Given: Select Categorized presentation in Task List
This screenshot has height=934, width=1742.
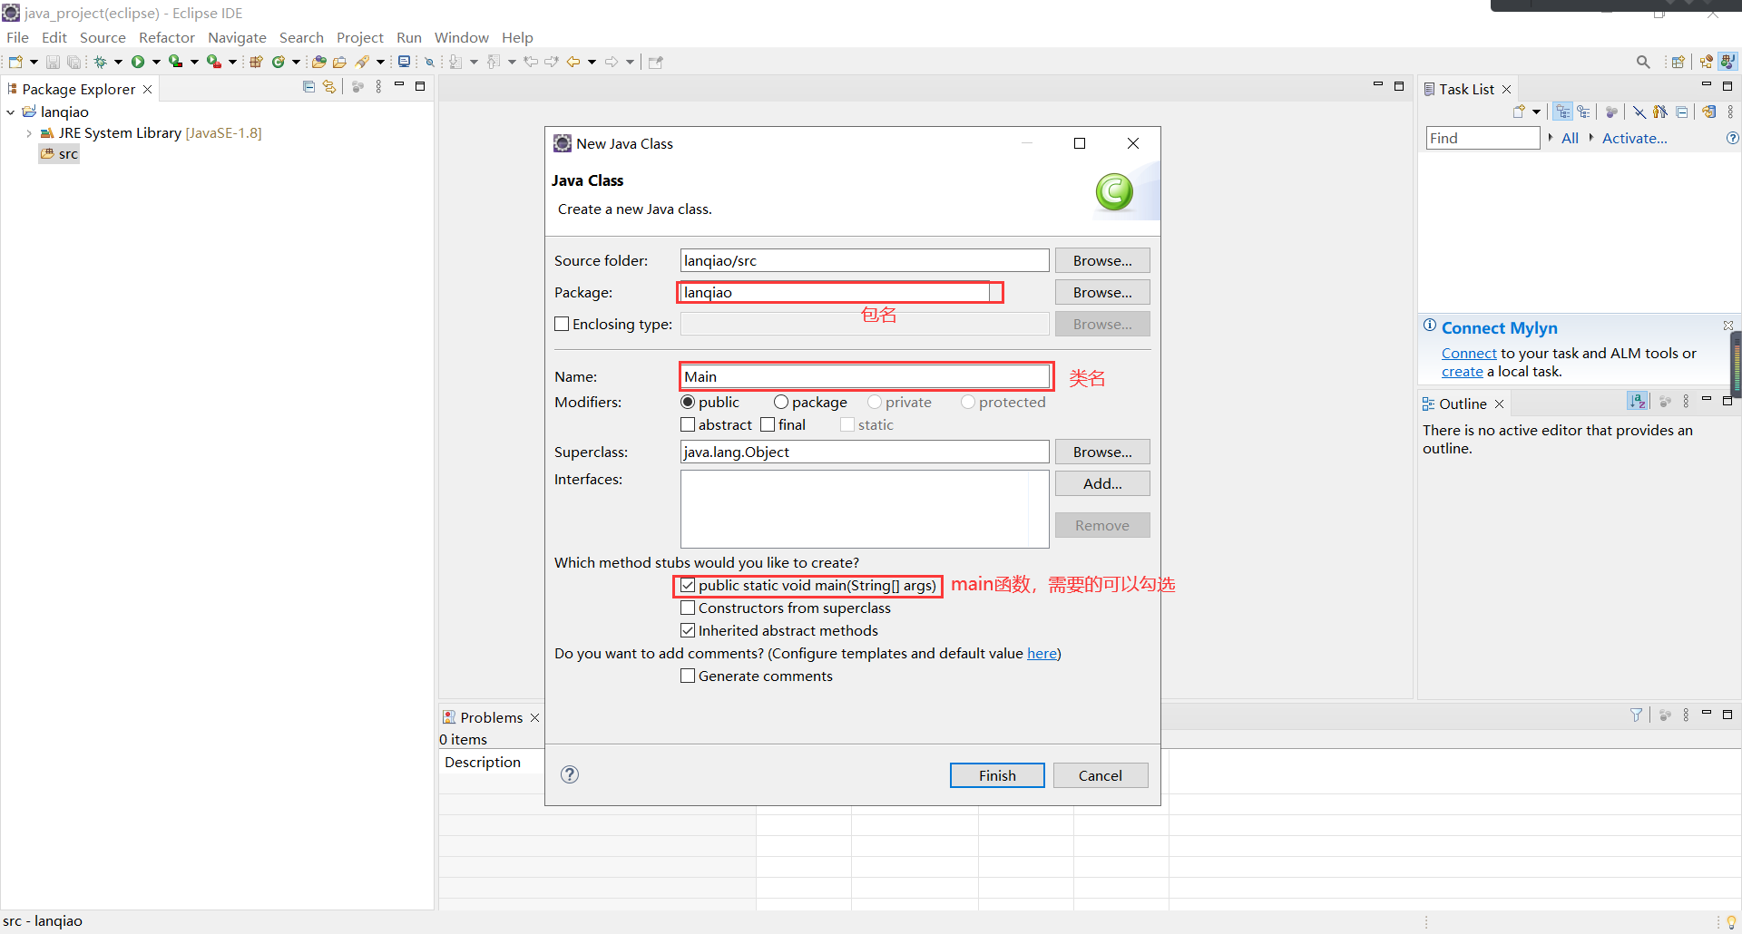Looking at the screenshot, I should click(x=1562, y=112).
